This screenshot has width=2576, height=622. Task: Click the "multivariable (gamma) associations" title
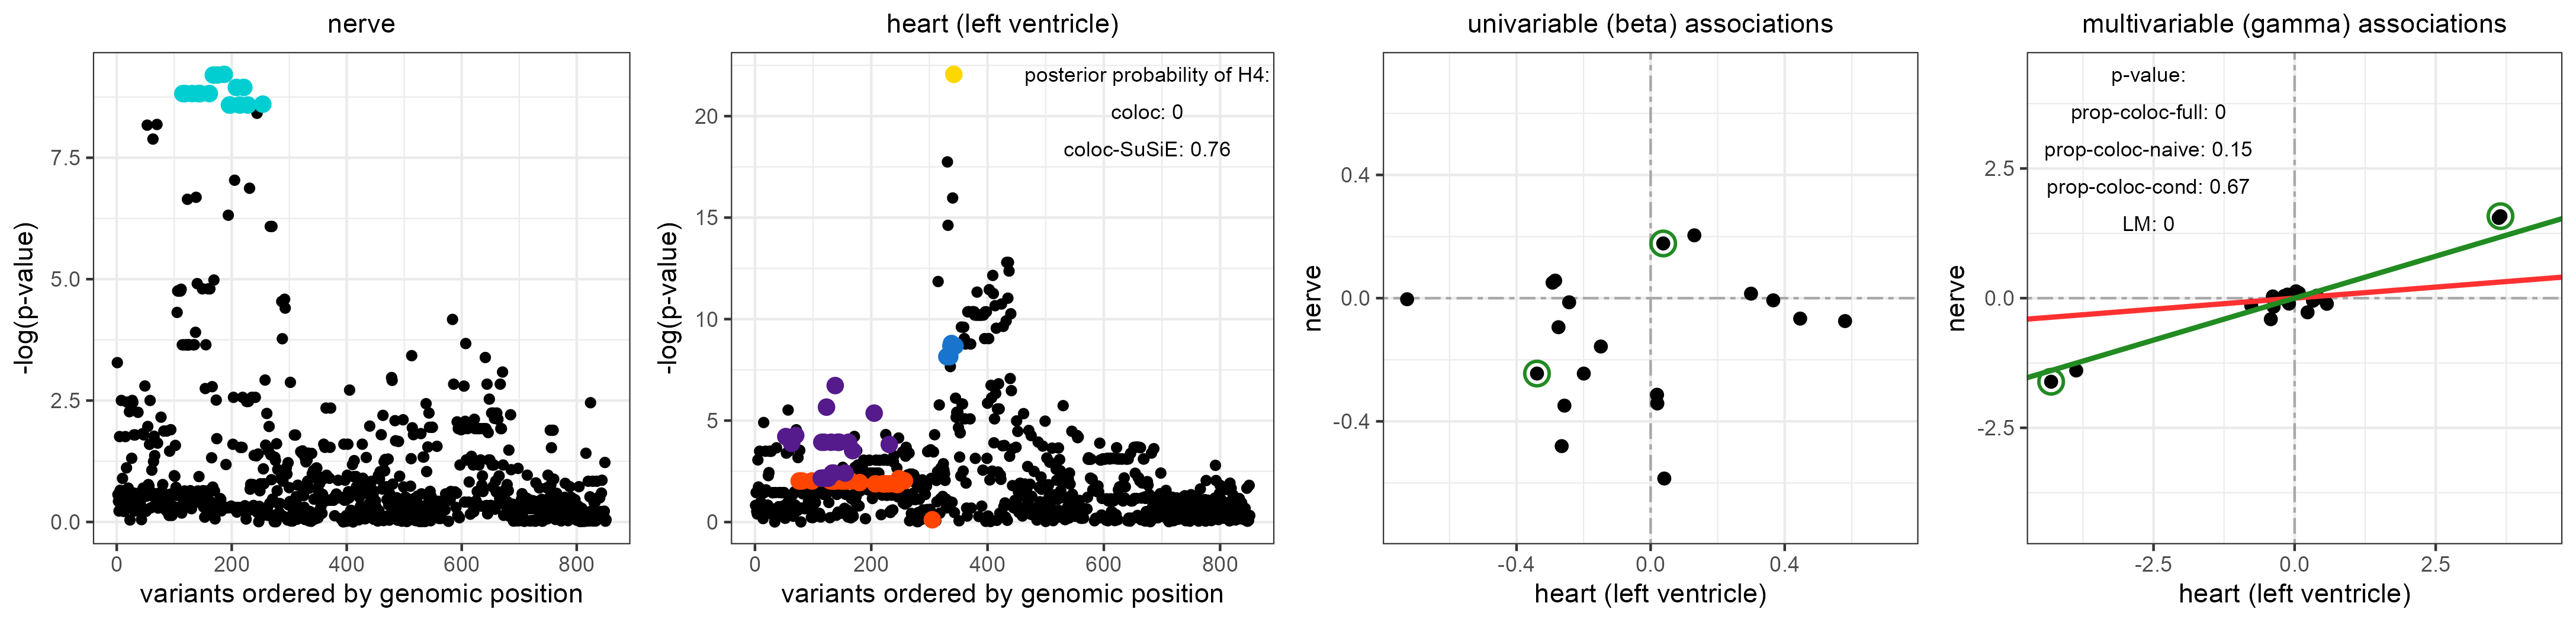(x=2293, y=24)
